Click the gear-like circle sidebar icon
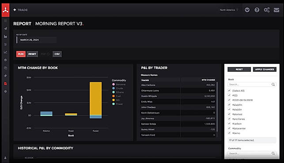The width and height of the screenshot is (284, 163). click(x=5, y=91)
